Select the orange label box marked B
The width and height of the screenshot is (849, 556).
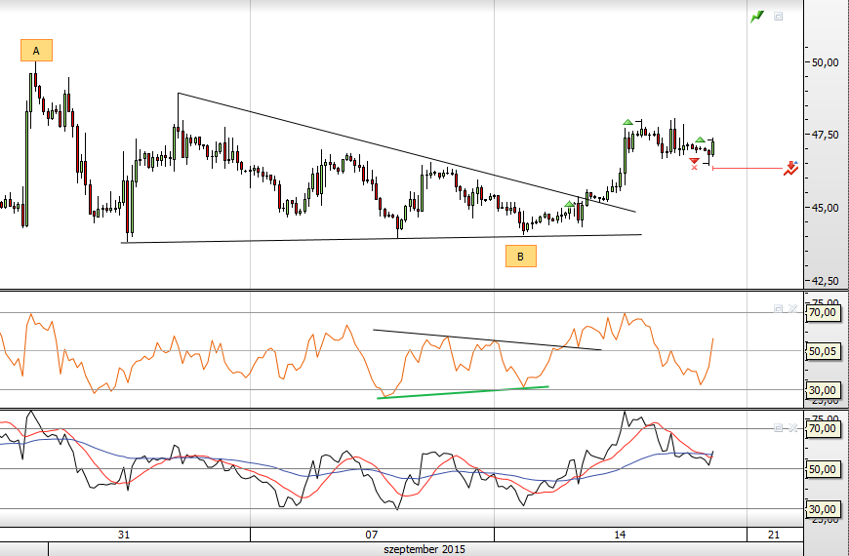(521, 257)
